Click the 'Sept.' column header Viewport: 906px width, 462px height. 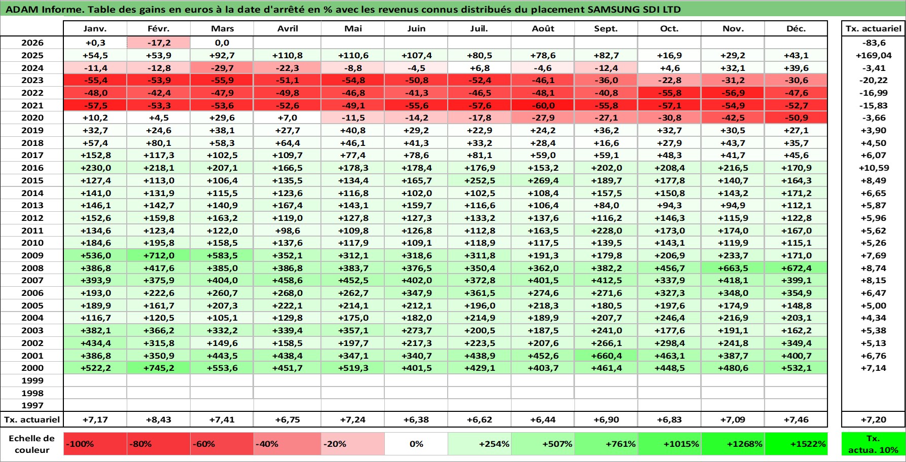coord(606,29)
